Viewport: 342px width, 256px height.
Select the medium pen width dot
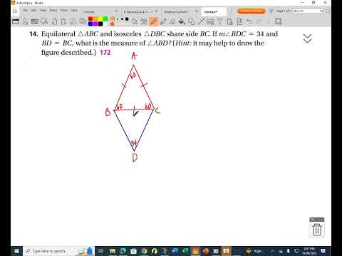pyautogui.click(x=122, y=19)
